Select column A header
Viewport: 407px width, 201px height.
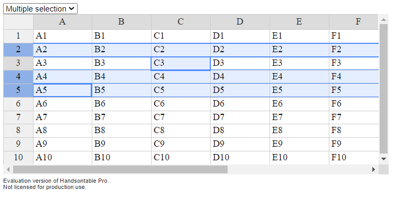(62, 22)
